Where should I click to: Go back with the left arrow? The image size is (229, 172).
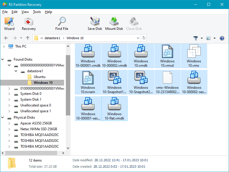tap(6, 38)
